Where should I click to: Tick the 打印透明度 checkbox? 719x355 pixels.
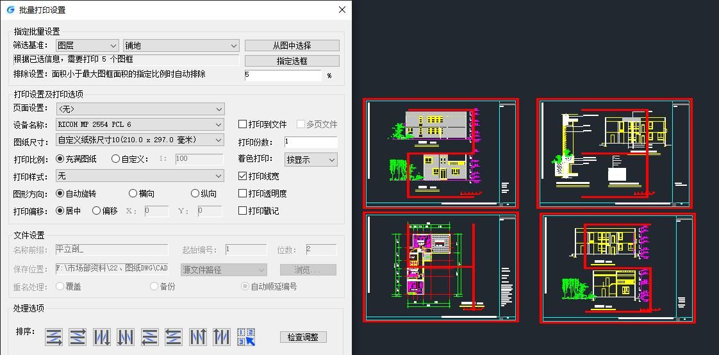[243, 194]
